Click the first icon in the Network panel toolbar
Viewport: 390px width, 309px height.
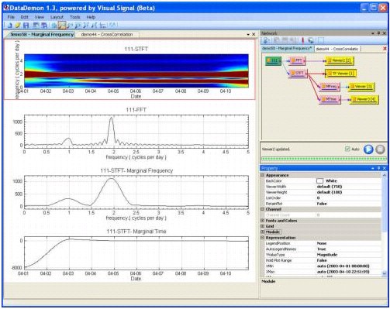(x=266, y=40)
